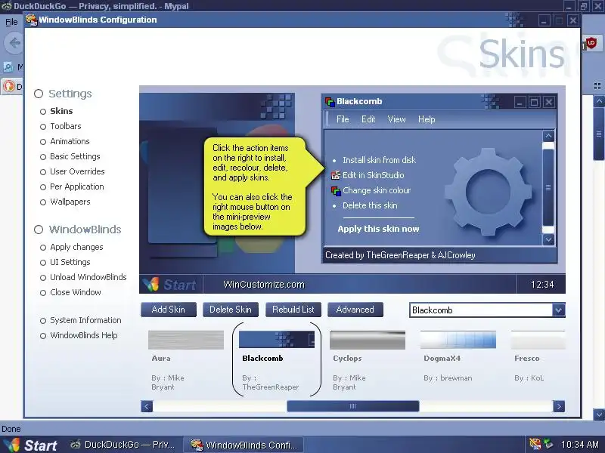Switch to DuckDuckGo taskbar button
Screen dimensions: 605x453
click(123, 445)
